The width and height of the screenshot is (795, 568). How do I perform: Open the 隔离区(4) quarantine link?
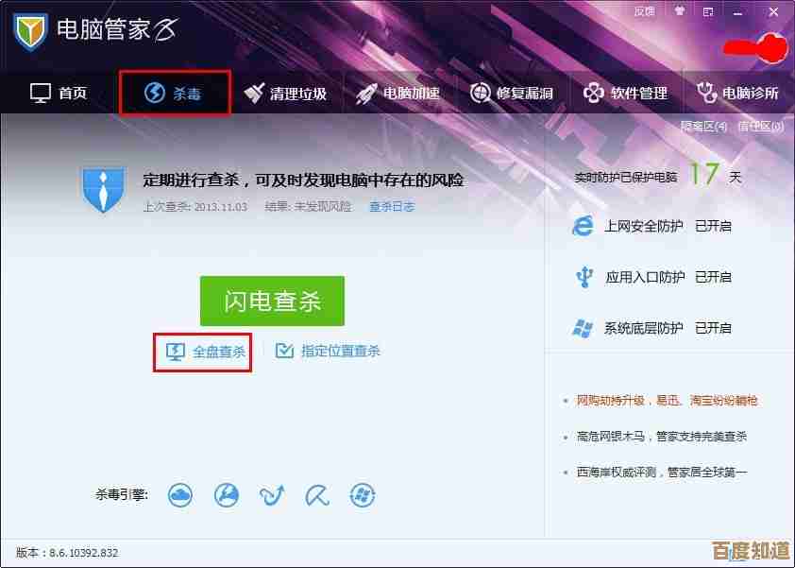[x=703, y=126]
